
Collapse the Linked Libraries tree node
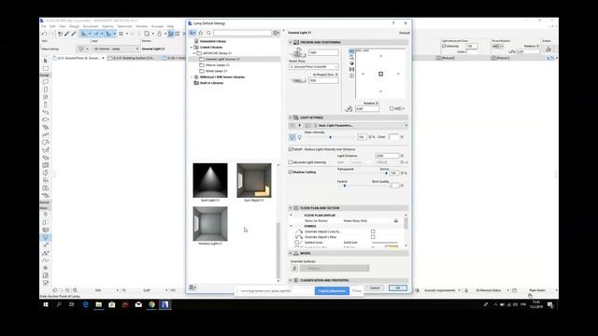(192, 48)
